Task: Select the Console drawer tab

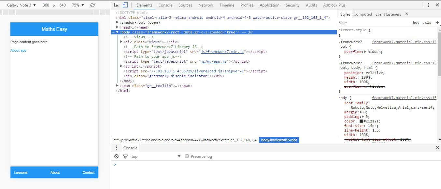Action: [x=130, y=148]
